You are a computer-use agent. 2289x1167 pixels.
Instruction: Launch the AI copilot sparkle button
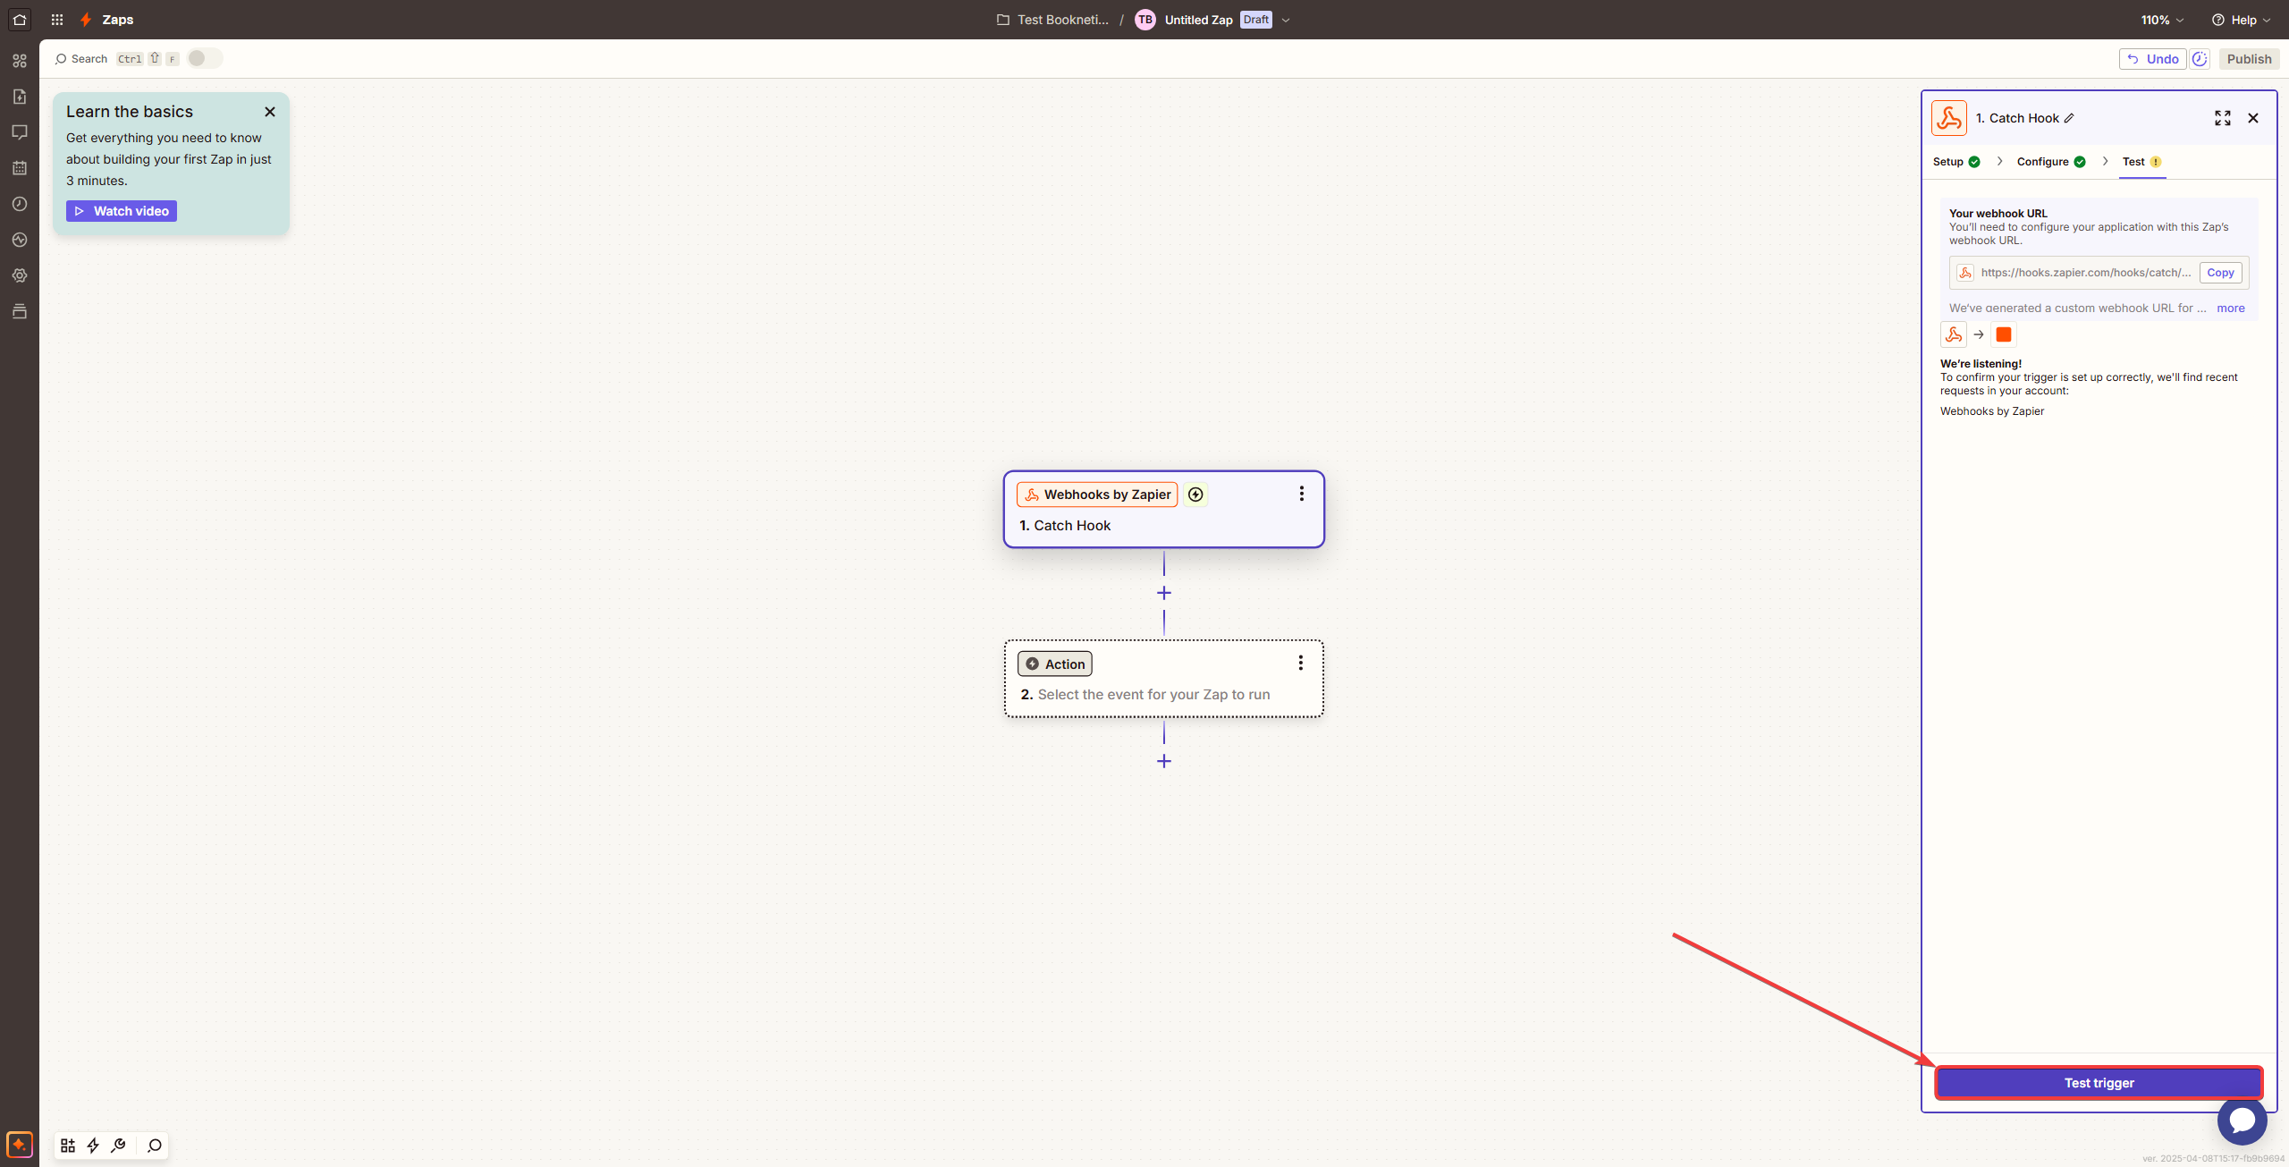click(x=20, y=1144)
